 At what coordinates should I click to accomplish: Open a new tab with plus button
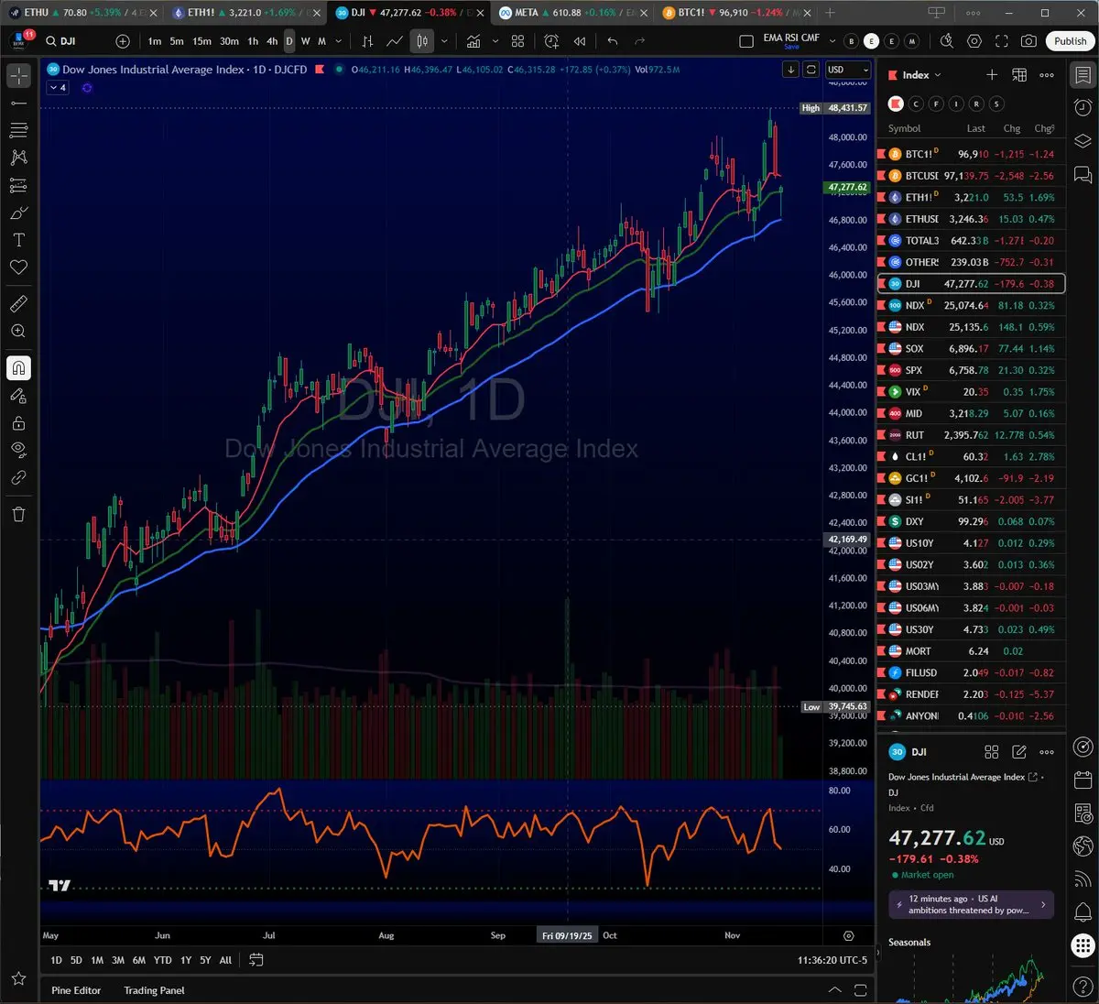tap(830, 13)
